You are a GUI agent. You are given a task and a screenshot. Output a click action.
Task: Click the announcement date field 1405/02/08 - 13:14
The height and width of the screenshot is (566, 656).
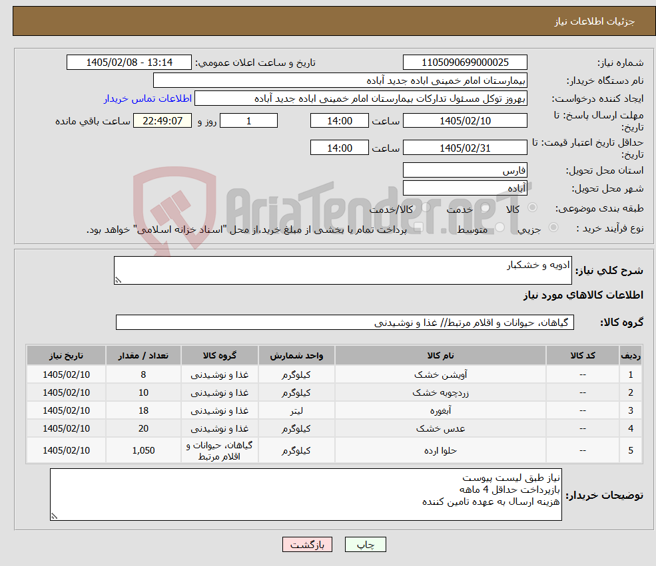click(x=129, y=63)
